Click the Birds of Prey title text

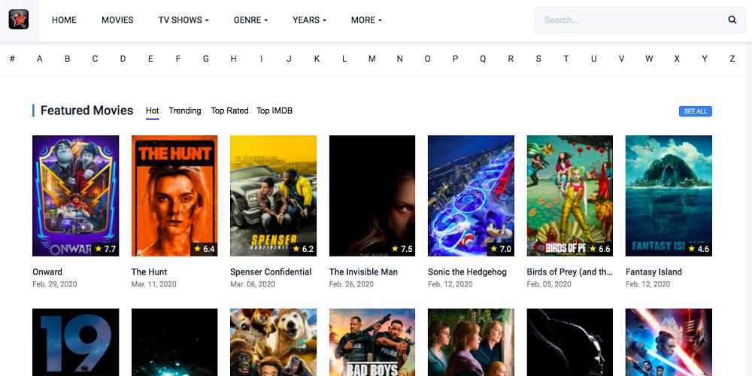(x=570, y=272)
